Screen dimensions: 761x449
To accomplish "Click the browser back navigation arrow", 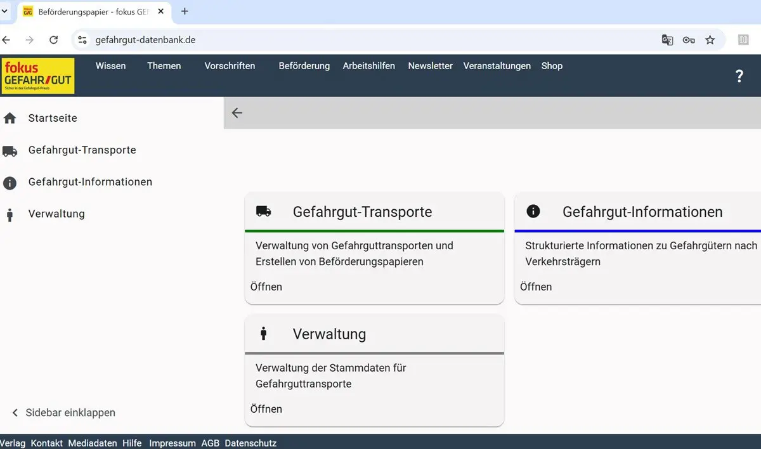I will coord(6,39).
